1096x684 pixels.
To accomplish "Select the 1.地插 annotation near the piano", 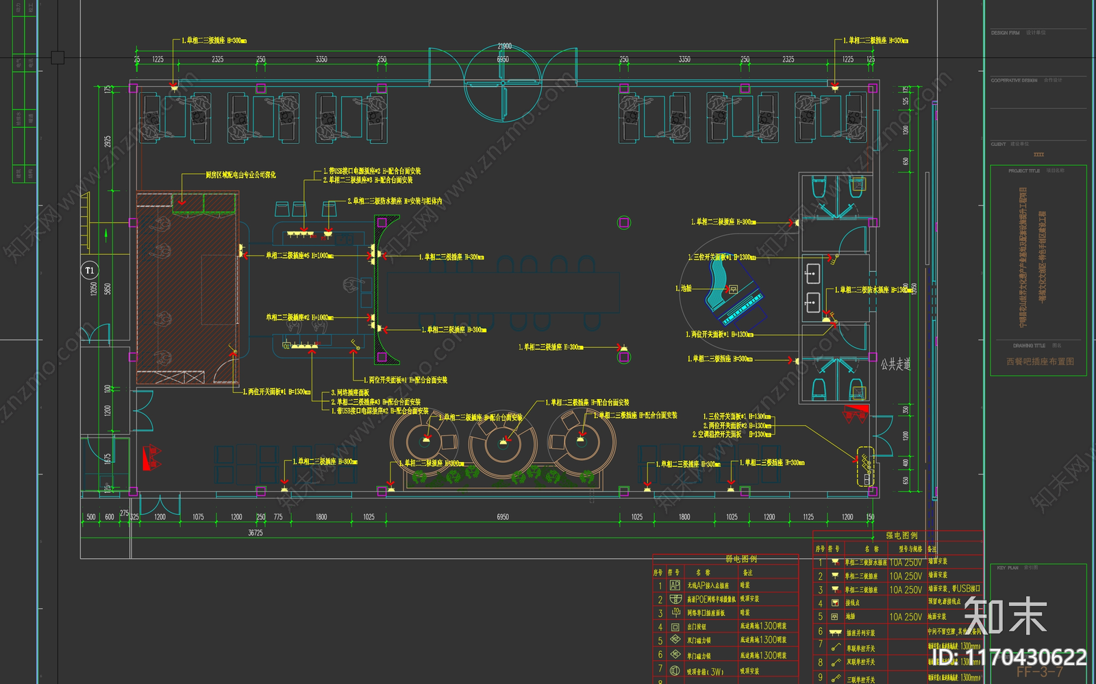I will tap(684, 288).
